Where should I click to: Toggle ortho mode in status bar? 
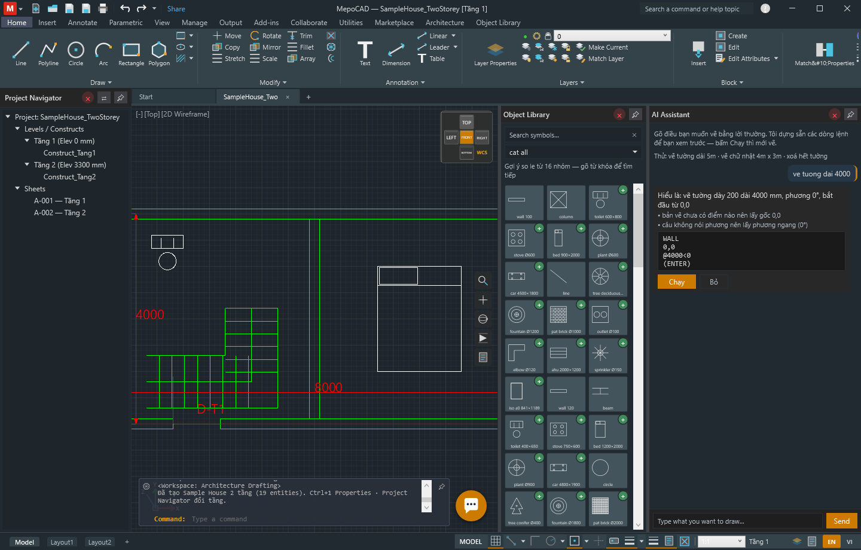click(535, 541)
